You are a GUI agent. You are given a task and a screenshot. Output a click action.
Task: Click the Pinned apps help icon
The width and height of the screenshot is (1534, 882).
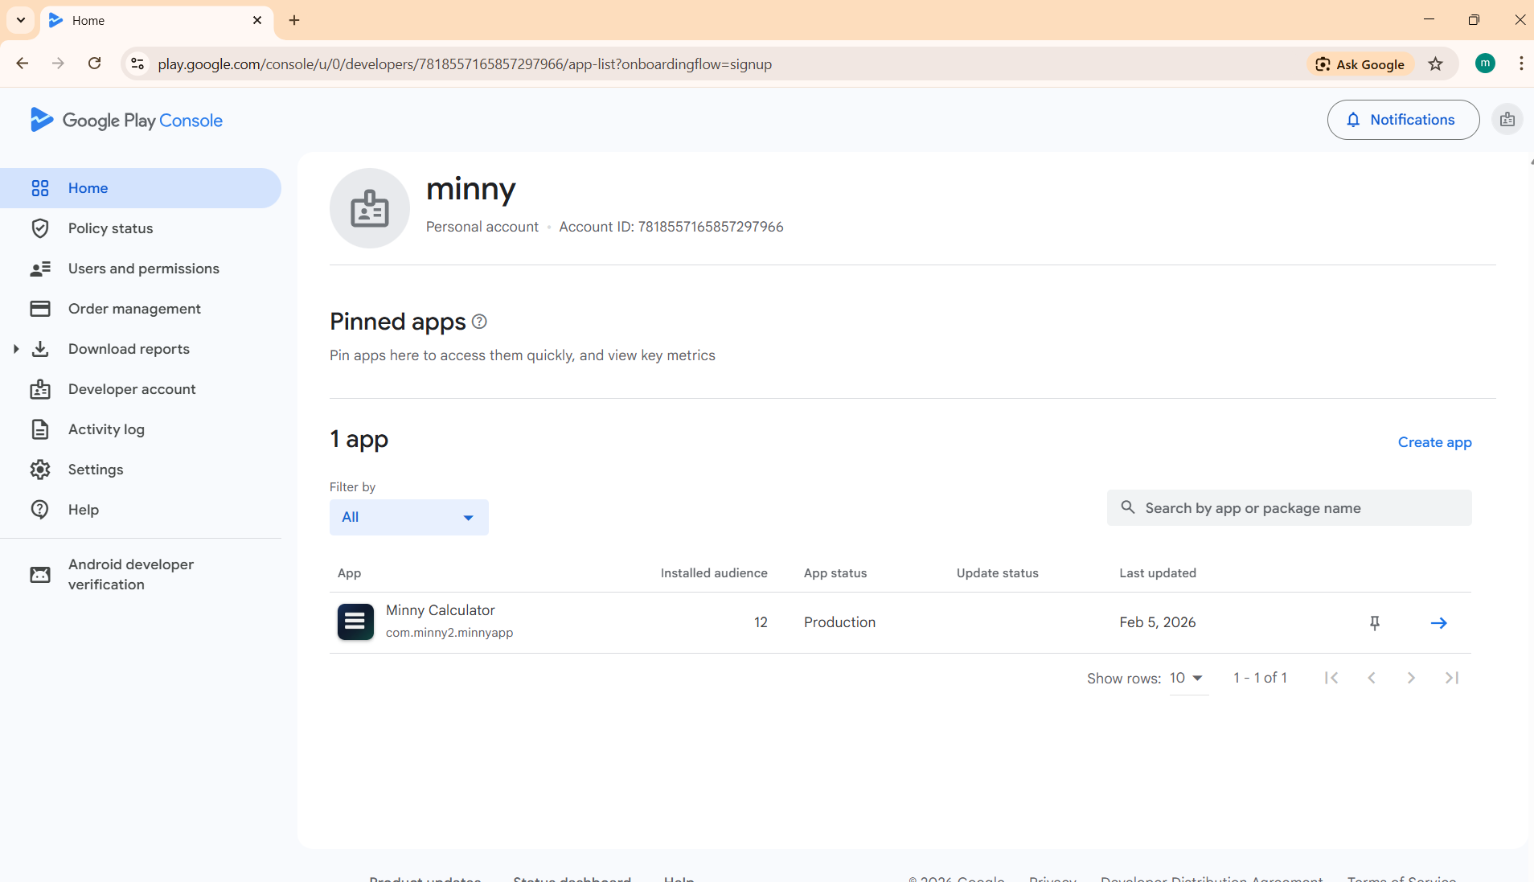479,322
